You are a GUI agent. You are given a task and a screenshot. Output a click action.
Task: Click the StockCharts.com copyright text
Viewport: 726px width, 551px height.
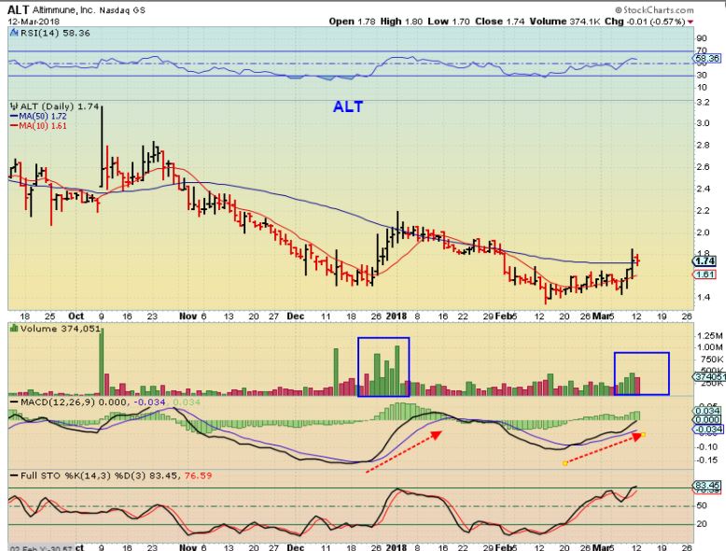[654, 9]
